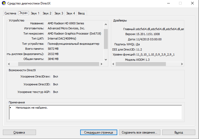Viewport: 199px width, 139px height.
Task: Click right arrow of Устройство horizontal scrollbar
Action: pyautogui.click(x=101, y=64)
